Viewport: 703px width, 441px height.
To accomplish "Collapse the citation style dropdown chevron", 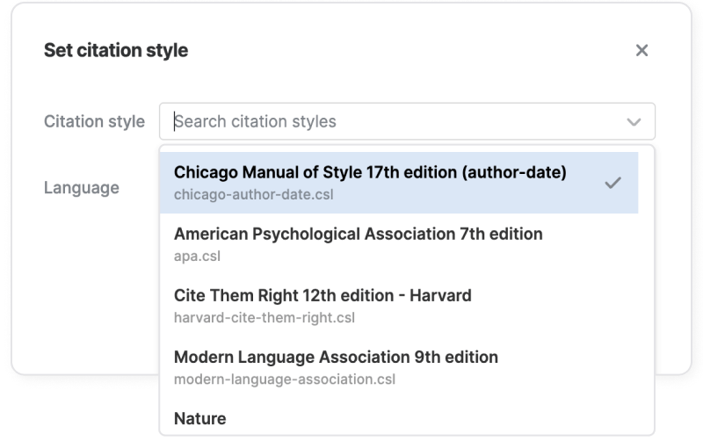I will 634,122.
